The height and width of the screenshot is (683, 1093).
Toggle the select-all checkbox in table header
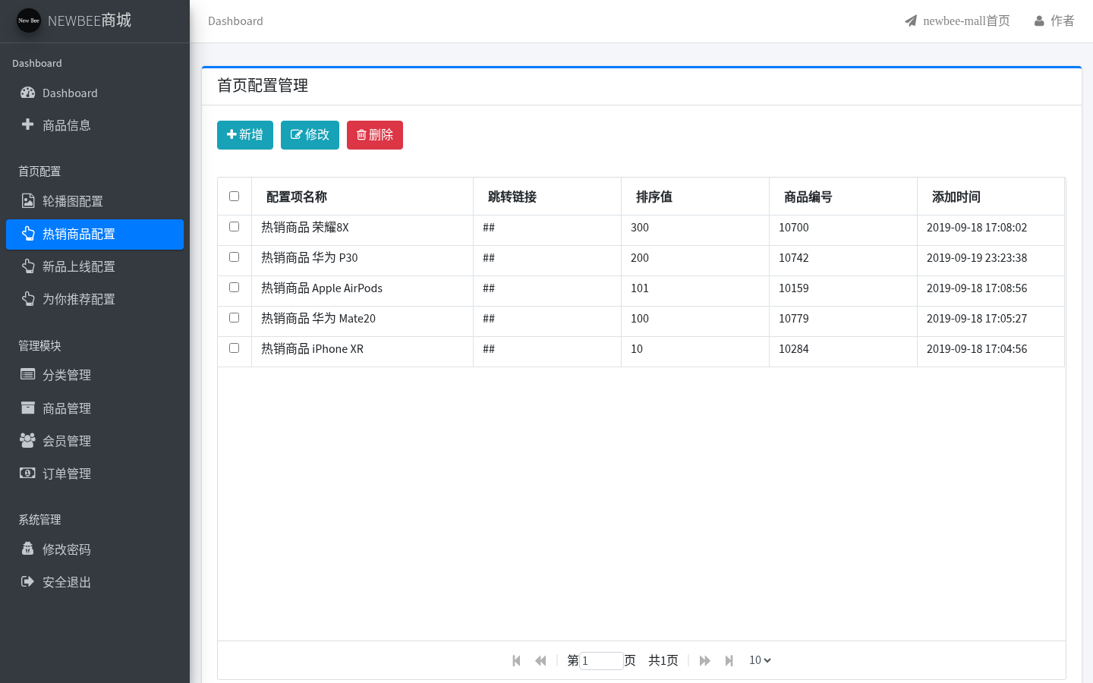234,197
